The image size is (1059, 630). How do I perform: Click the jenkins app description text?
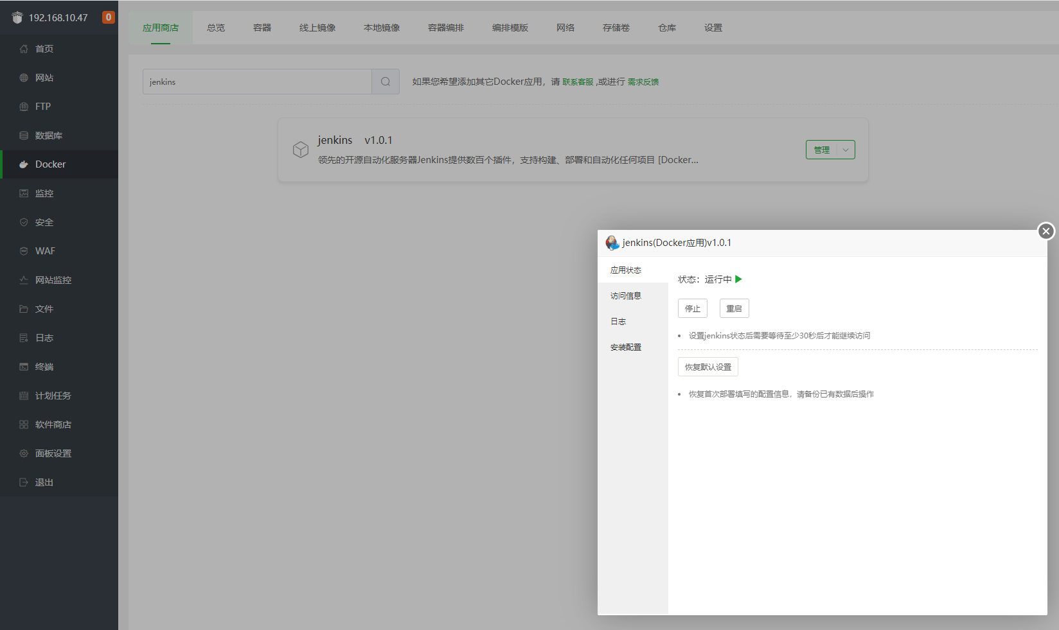tap(508, 160)
